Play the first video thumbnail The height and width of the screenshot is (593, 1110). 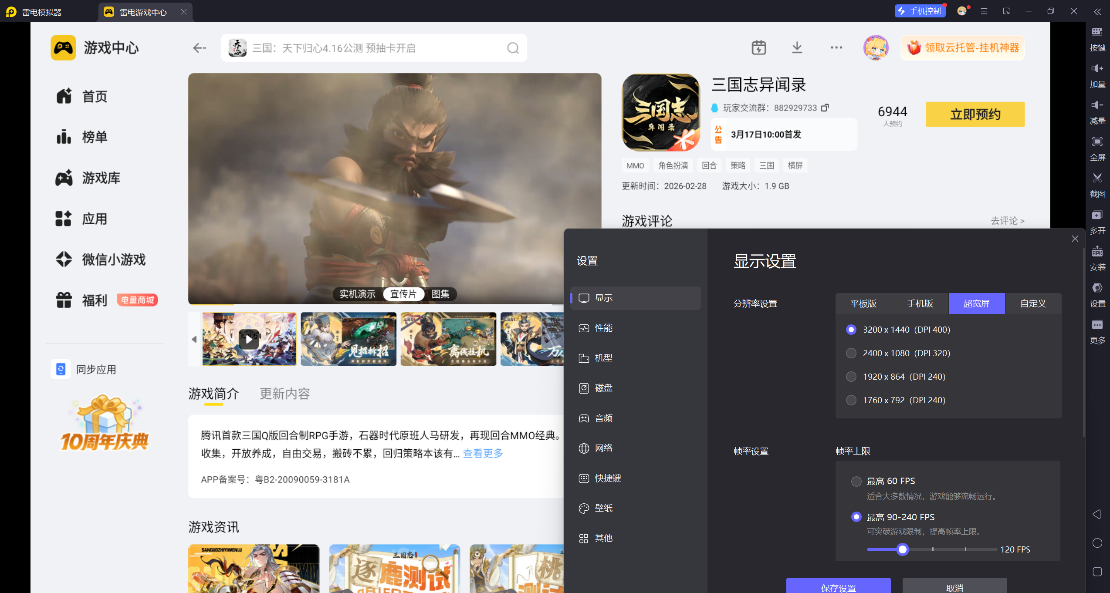pyautogui.click(x=249, y=339)
